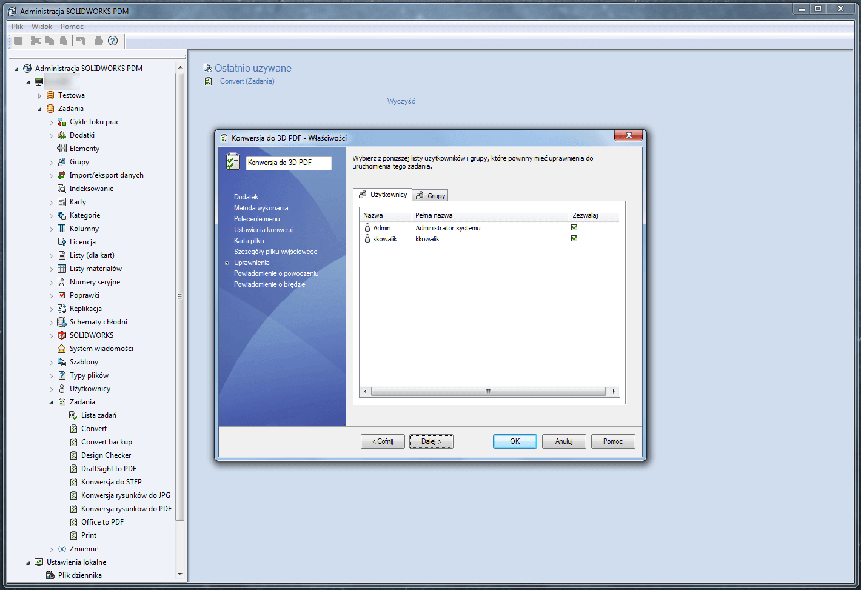Click the Help question mark toolbar icon
The image size is (861, 590).
[x=113, y=41]
